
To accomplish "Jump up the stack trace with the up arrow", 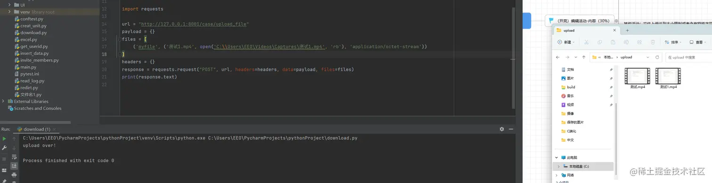I will click(14, 139).
